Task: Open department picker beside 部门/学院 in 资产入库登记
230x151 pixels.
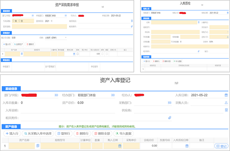Action: pyautogui.click(x=56, y=95)
